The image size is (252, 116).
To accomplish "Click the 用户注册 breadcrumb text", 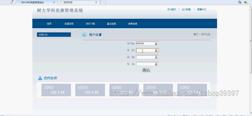I will [206, 34].
